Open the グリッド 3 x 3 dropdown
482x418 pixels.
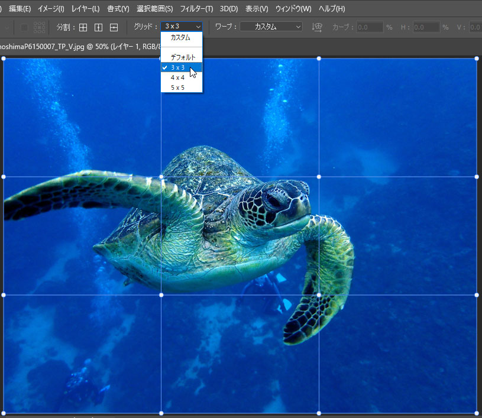[x=182, y=27]
